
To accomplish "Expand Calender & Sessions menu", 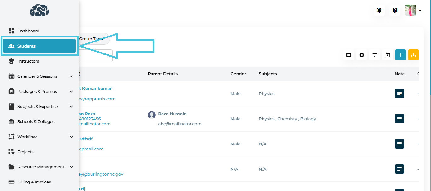I will (71, 76).
